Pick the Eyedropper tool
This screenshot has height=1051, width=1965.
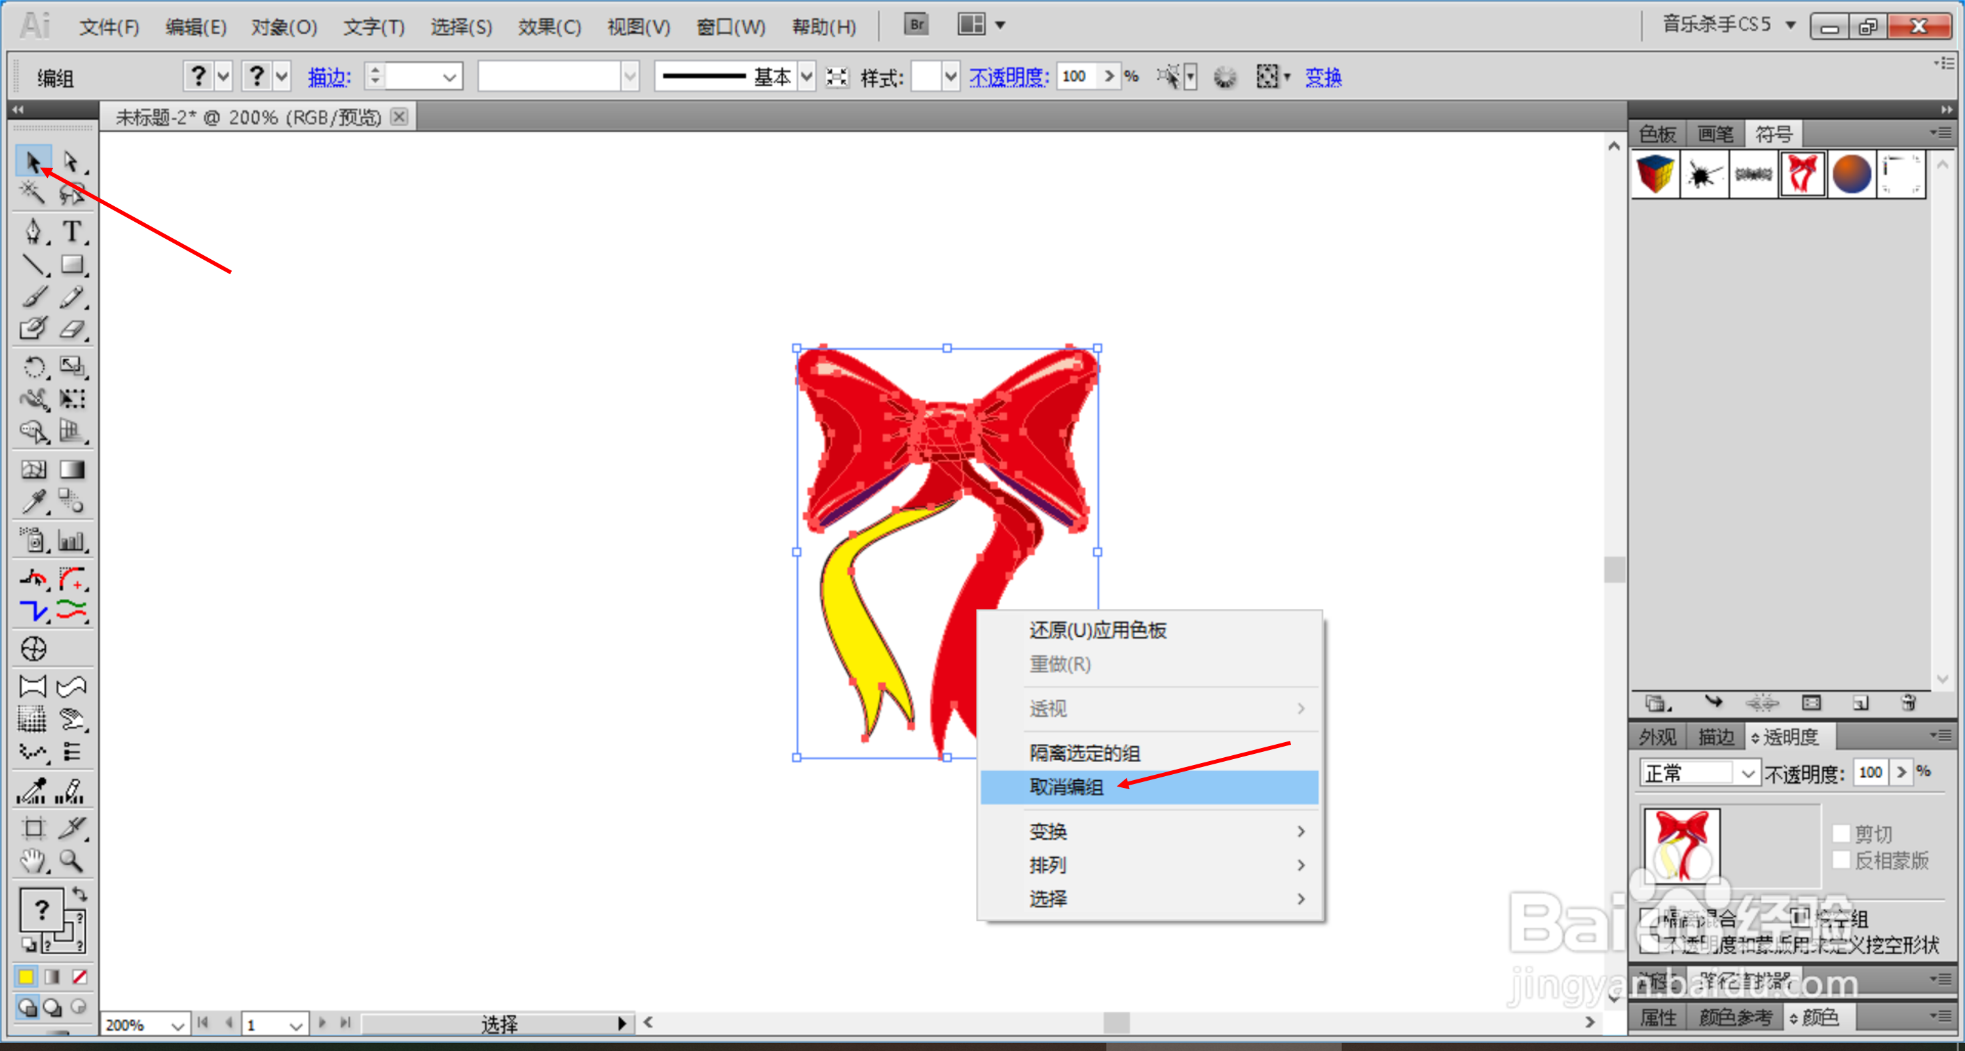pyautogui.click(x=33, y=502)
